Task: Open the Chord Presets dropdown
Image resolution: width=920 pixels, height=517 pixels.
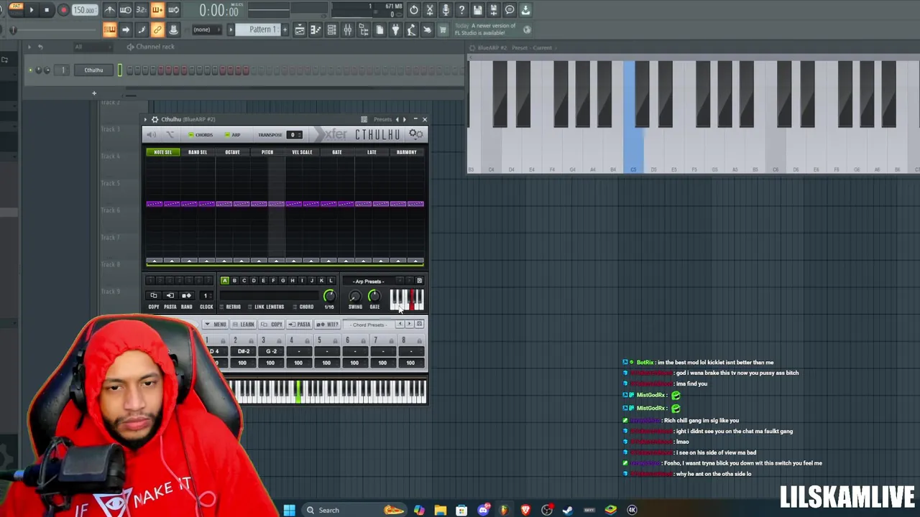Action: (369, 325)
